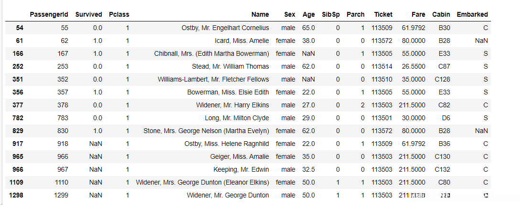Screen dimensions: 523x207
Task: Select the Pclass column header
Action: [x=119, y=15]
